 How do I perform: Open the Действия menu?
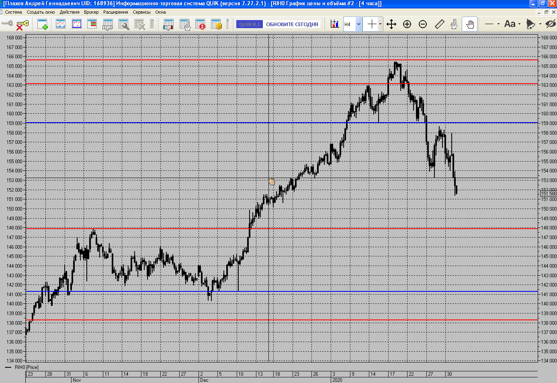pyautogui.click(x=70, y=12)
